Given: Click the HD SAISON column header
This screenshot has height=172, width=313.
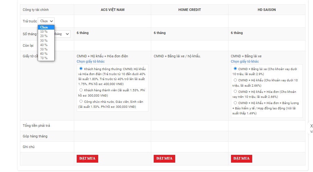Looking at the screenshot, I should click(x=267, y=10).
